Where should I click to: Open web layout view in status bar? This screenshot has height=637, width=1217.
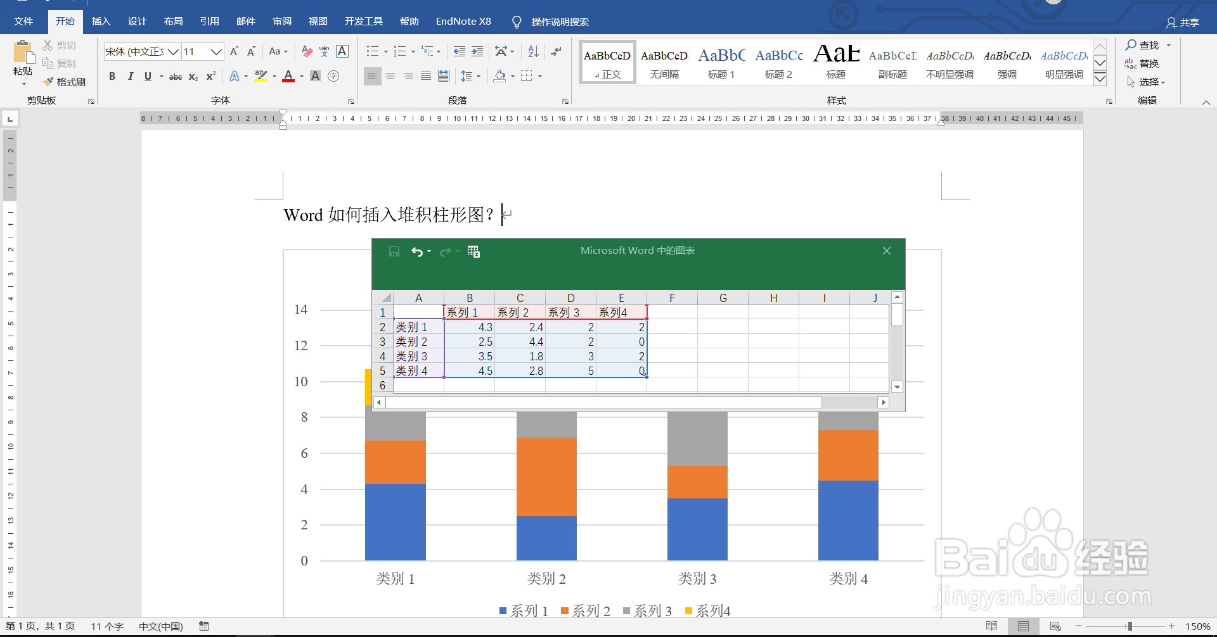(1055, 626)
